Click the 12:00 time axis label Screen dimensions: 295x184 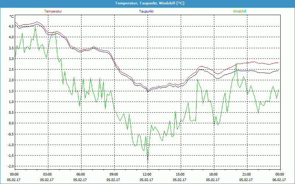pos(146,174)
